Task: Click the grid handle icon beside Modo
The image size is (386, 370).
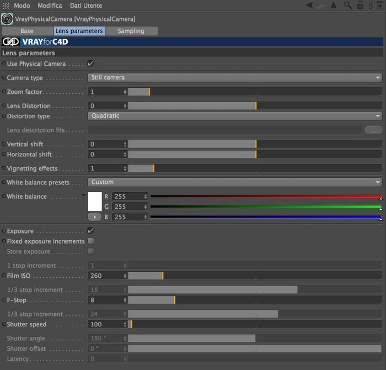Action: coord(6,6)
